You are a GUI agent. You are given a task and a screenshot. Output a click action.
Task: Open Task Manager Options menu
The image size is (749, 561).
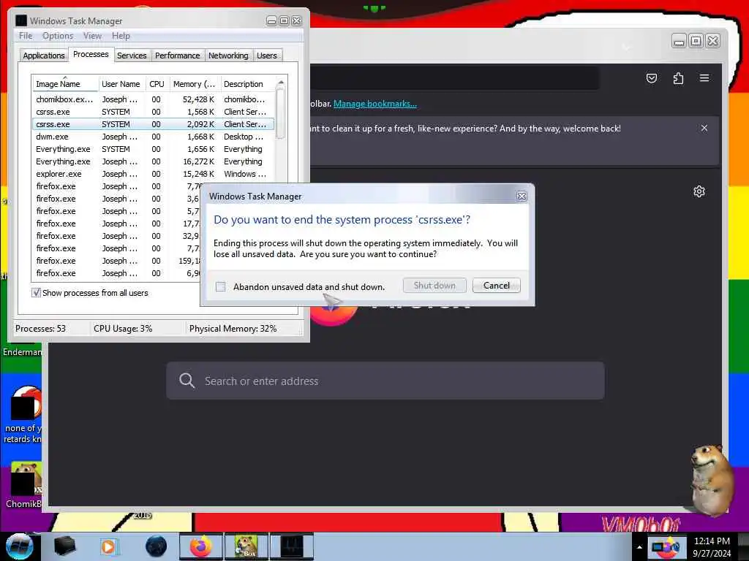point(58,36)
